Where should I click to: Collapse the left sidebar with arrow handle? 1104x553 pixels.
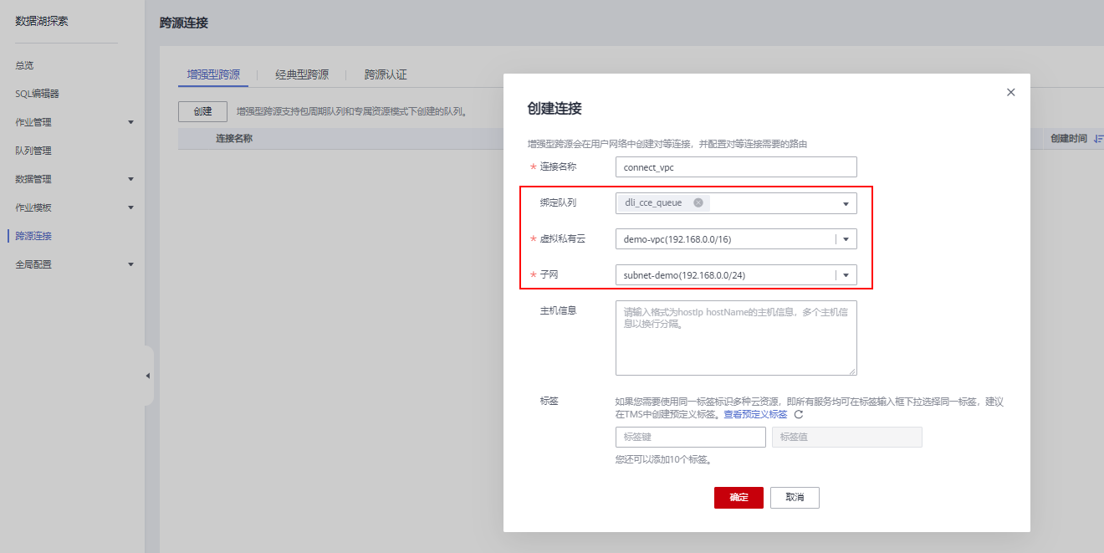click(x=149, y=376)
